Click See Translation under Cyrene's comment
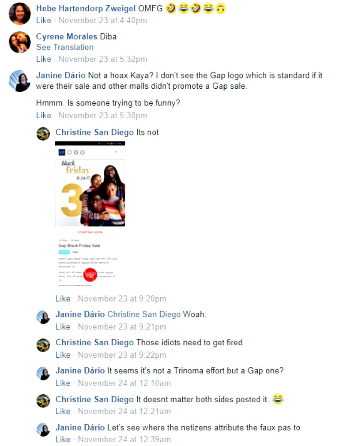343x446 pixels. [x=65, y=47]
